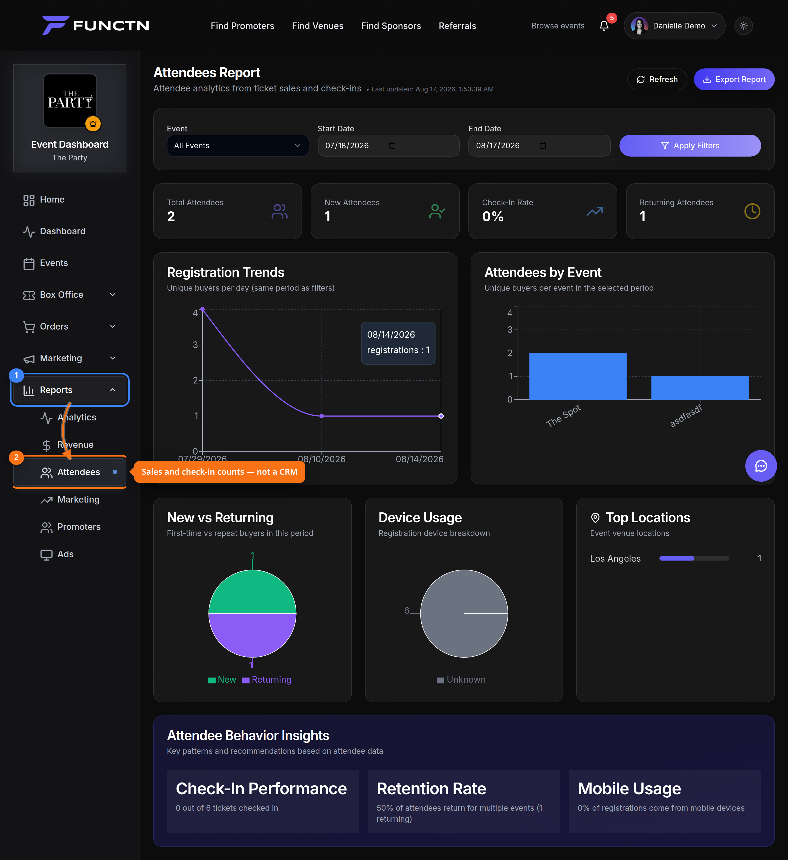Click the gold crown badge on the logo
This screenshot has height=860, width=788.
92,124
